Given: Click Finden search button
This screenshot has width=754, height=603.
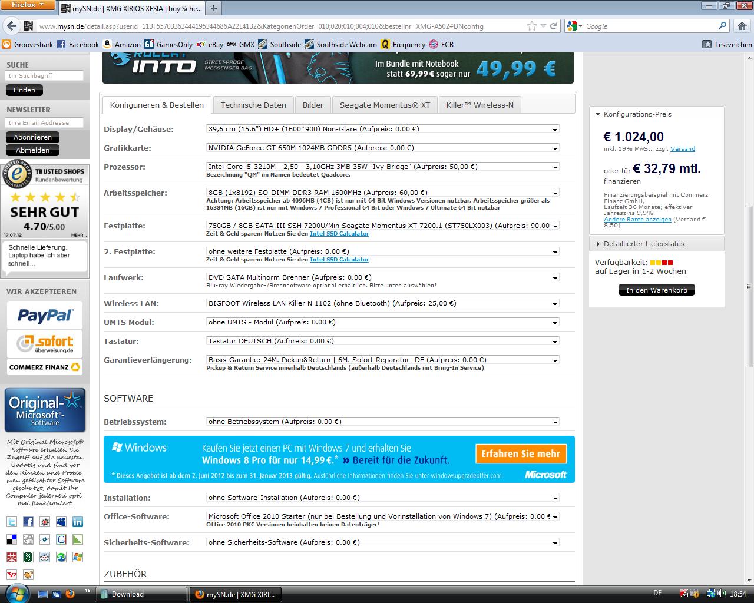Looking at the screenshot, I should coord(24,90).
